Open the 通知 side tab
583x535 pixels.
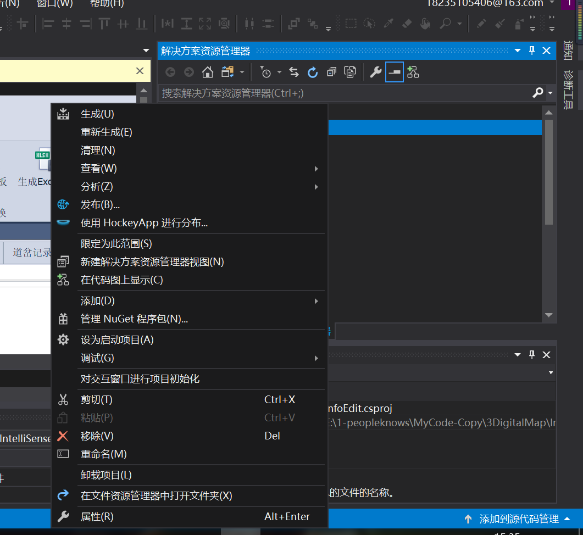click(568, 51)
